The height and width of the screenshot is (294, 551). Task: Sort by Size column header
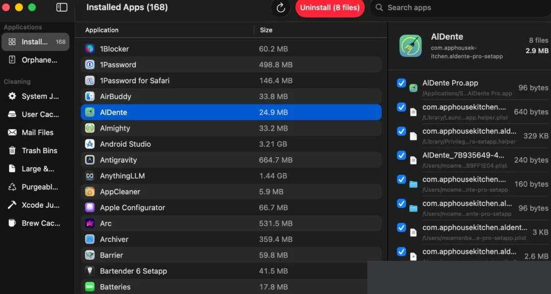[x=266, y=30]
